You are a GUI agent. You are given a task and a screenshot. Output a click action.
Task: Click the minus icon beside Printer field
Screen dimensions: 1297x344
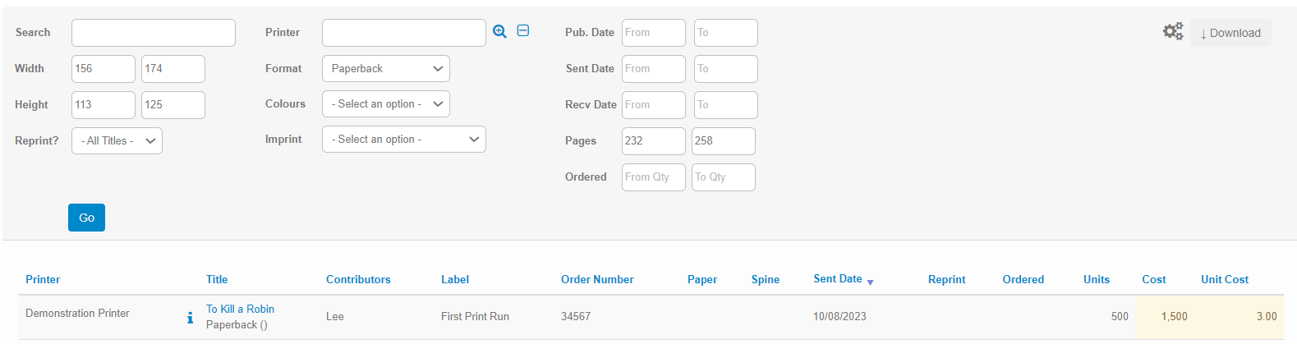[523, 31]
